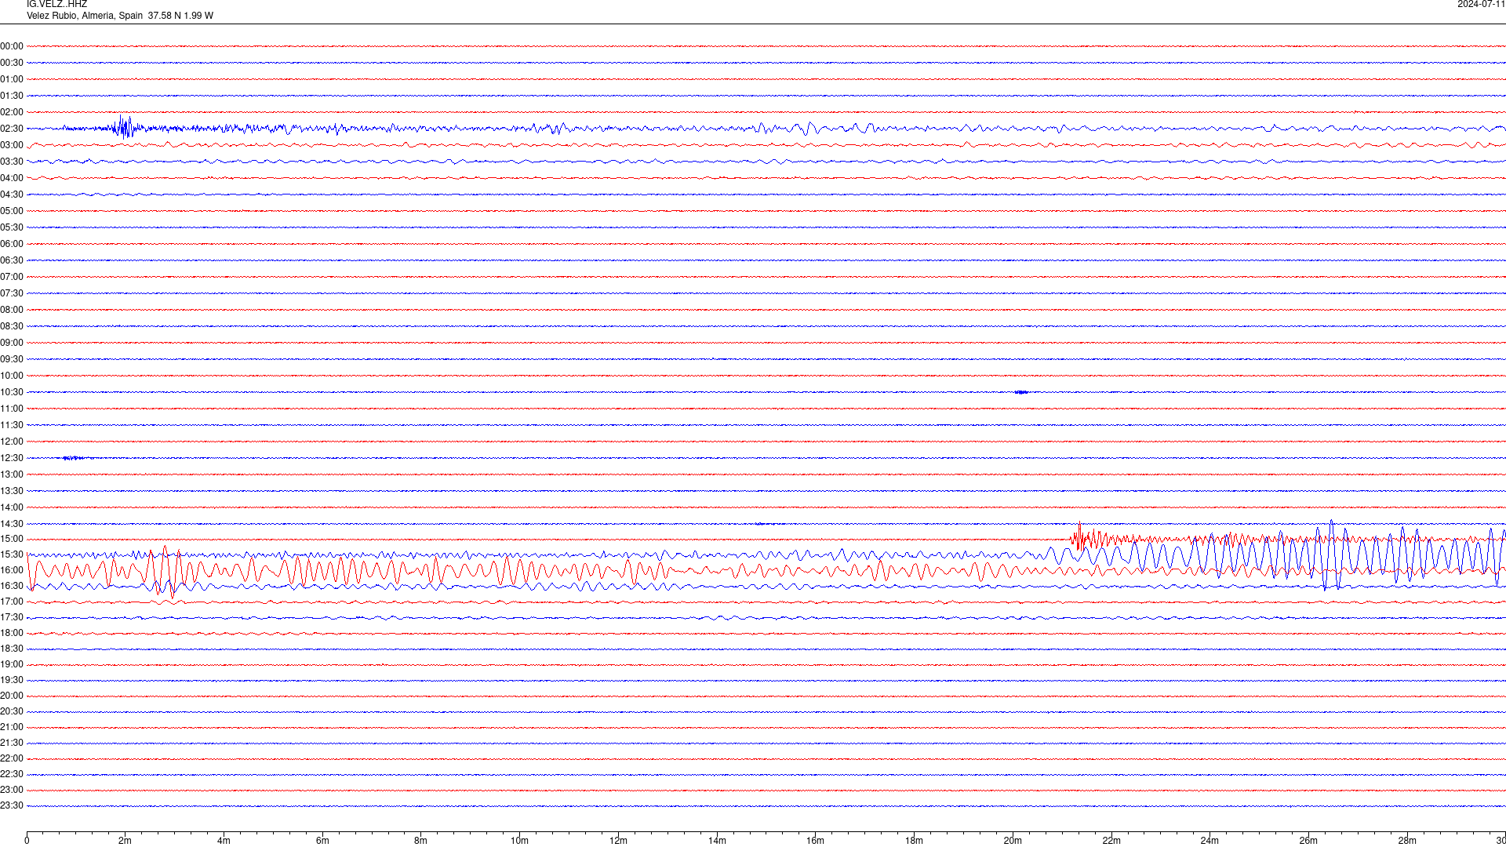
Task: Select the 05:00 time row label
Action: click(12, 211)
